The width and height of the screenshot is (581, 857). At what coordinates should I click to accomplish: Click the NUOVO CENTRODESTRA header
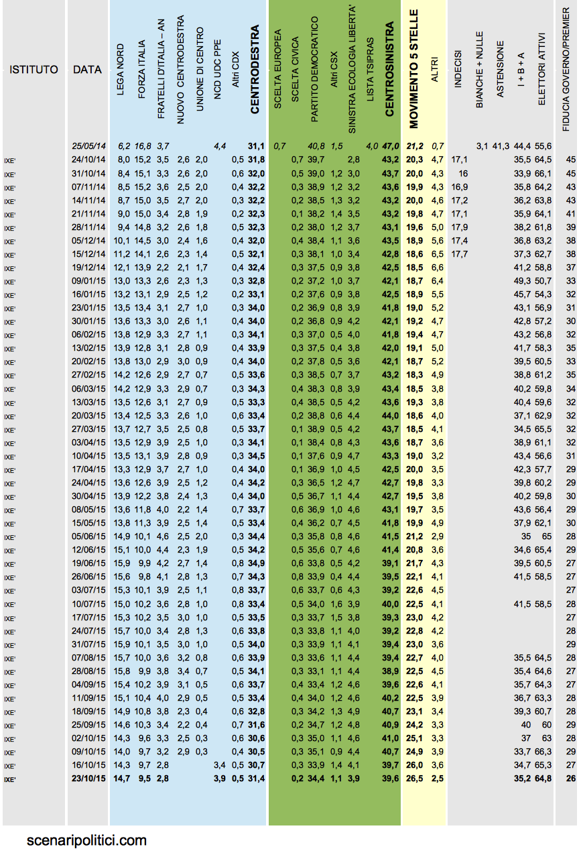[181, 70]
